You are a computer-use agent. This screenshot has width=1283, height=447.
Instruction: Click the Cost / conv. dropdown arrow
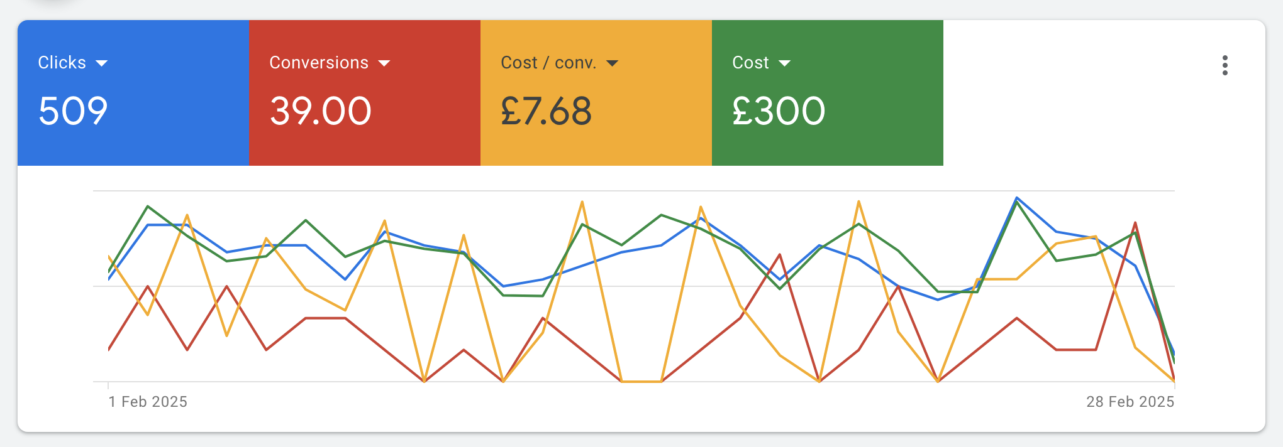[x=612, y=63]
